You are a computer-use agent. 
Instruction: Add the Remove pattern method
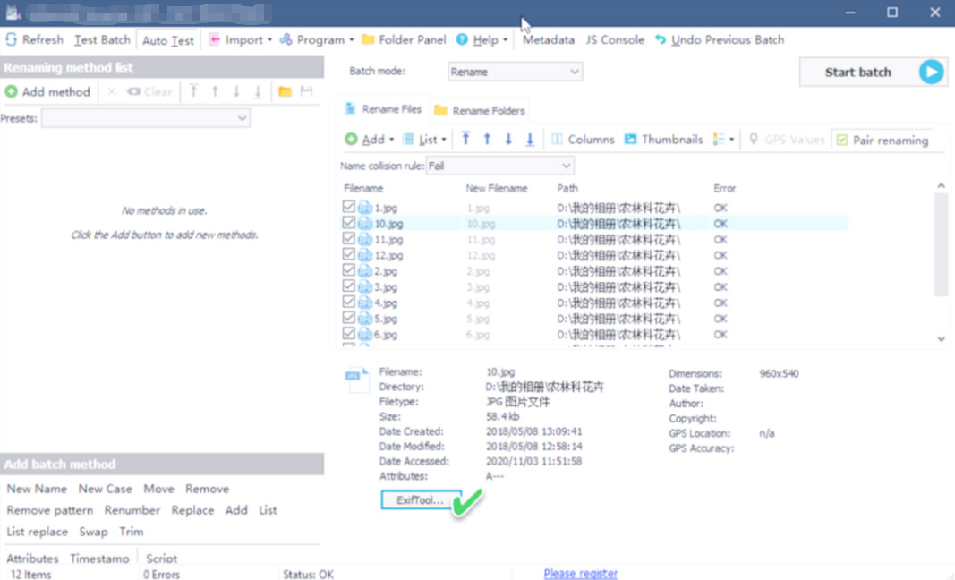50,510
